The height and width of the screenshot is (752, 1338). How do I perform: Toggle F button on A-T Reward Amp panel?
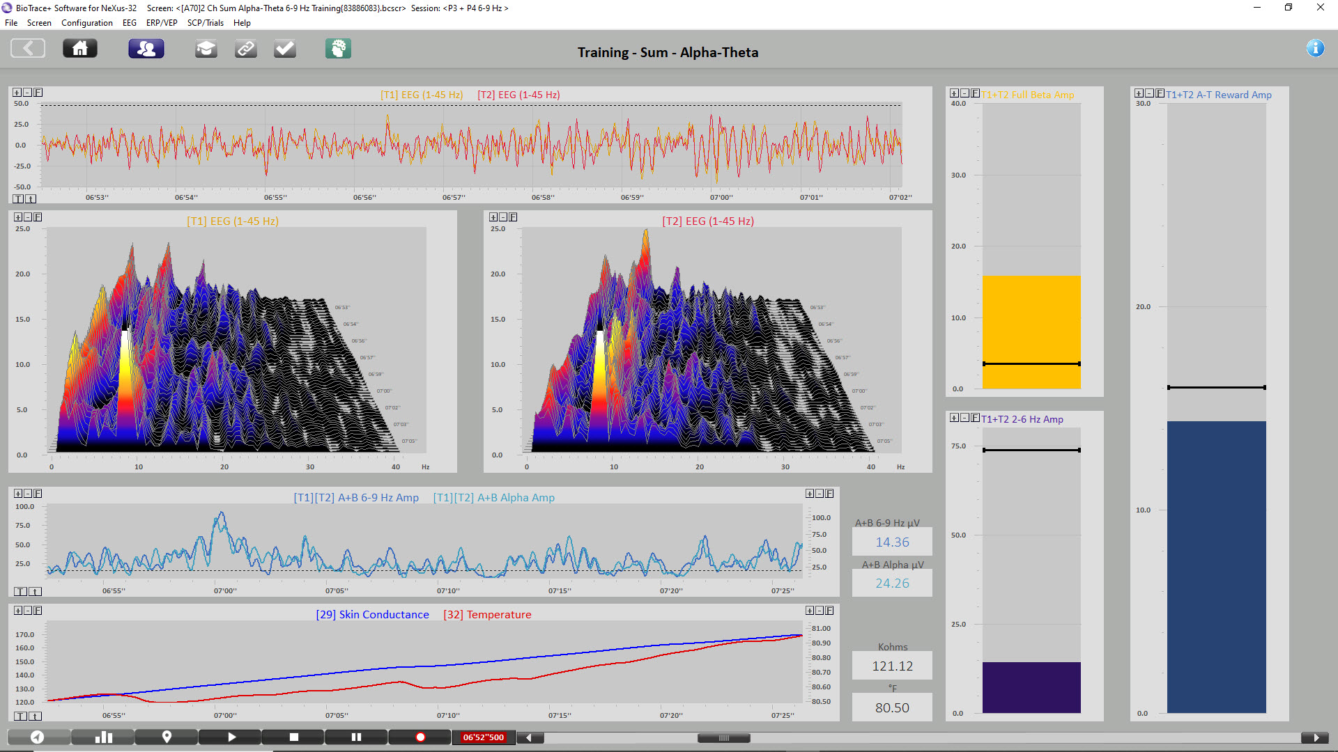coord(1160,93)
